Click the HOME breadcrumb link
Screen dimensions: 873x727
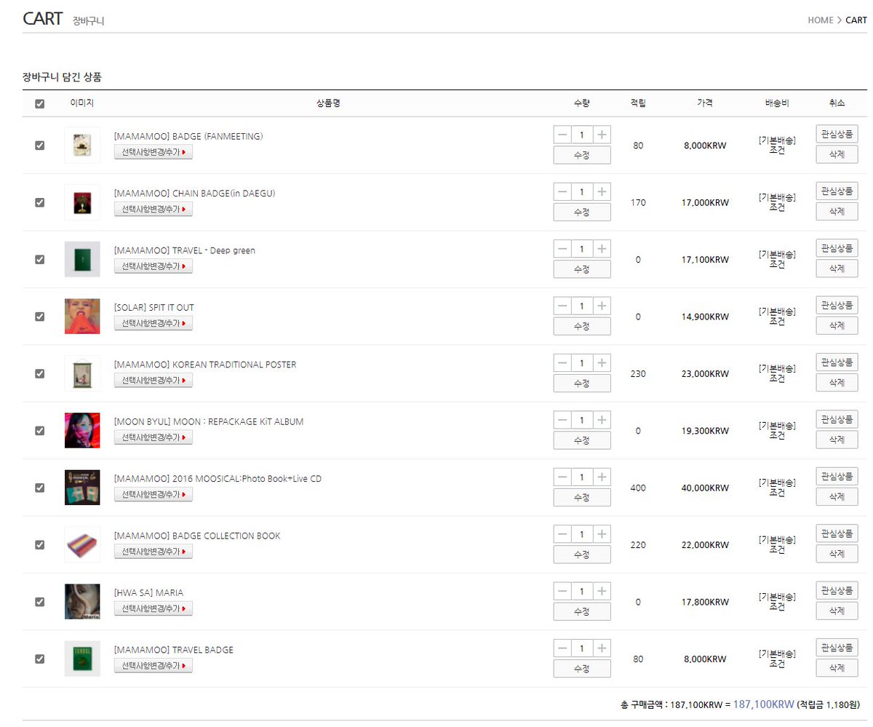click(x=820, y=20)
